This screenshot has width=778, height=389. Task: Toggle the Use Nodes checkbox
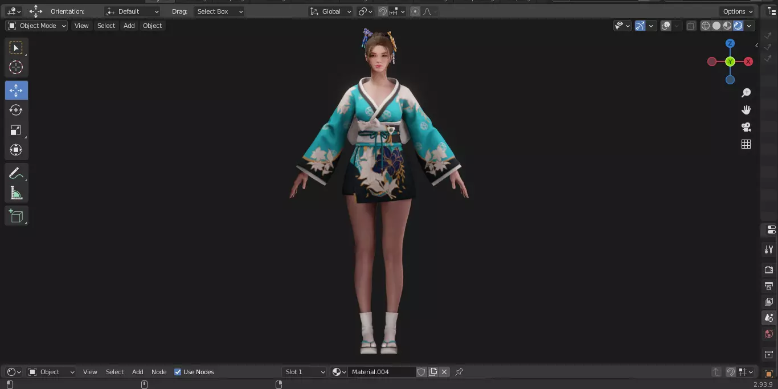pos(178,372)
